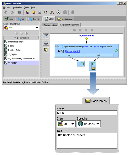Click the Kanton_gewählt link
The height and width of the screenshot is (155, 129).
[72, 51]
